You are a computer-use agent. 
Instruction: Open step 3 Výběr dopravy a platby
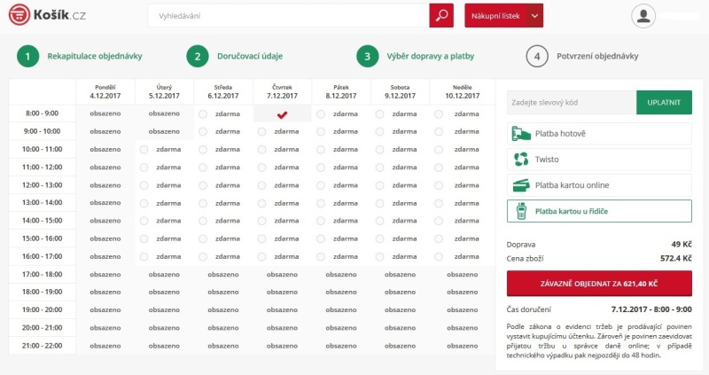pyautogui.click(x=416, y=56)
